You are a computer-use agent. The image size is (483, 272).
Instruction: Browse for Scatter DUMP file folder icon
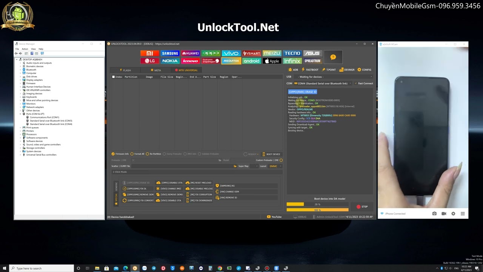coord(235,166)
